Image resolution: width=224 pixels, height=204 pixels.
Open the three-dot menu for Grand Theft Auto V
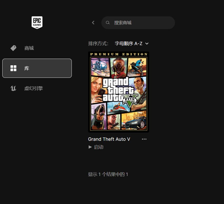point(144,139)
